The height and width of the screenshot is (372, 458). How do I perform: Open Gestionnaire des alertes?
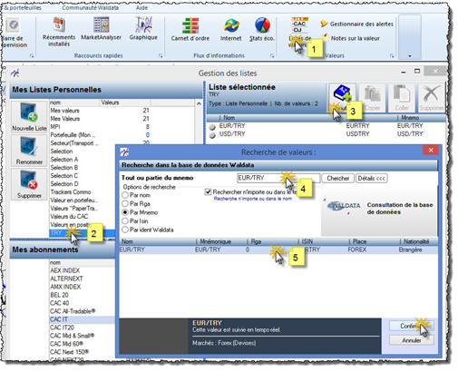click(x=356, y=24)
